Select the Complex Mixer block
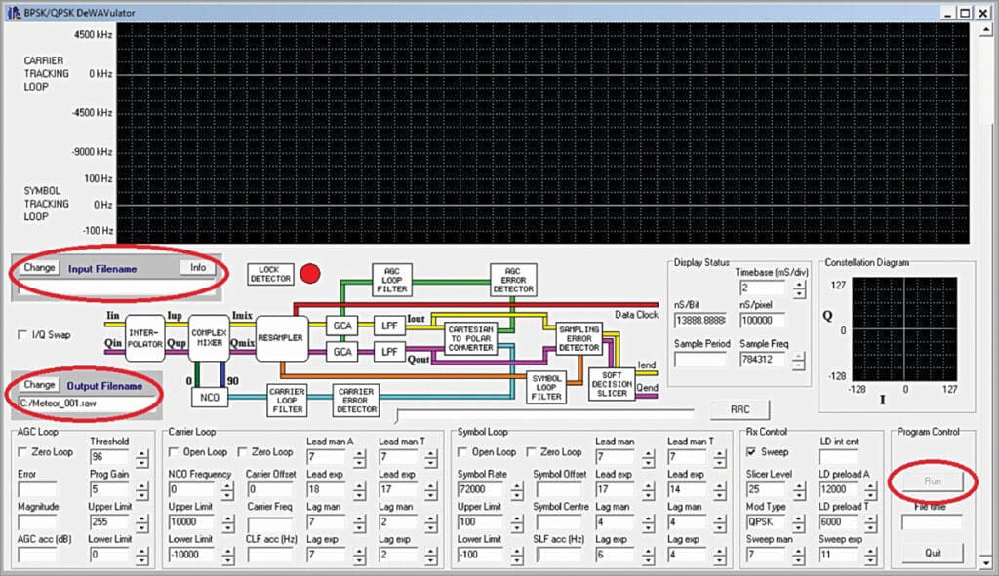 (209, 338)
